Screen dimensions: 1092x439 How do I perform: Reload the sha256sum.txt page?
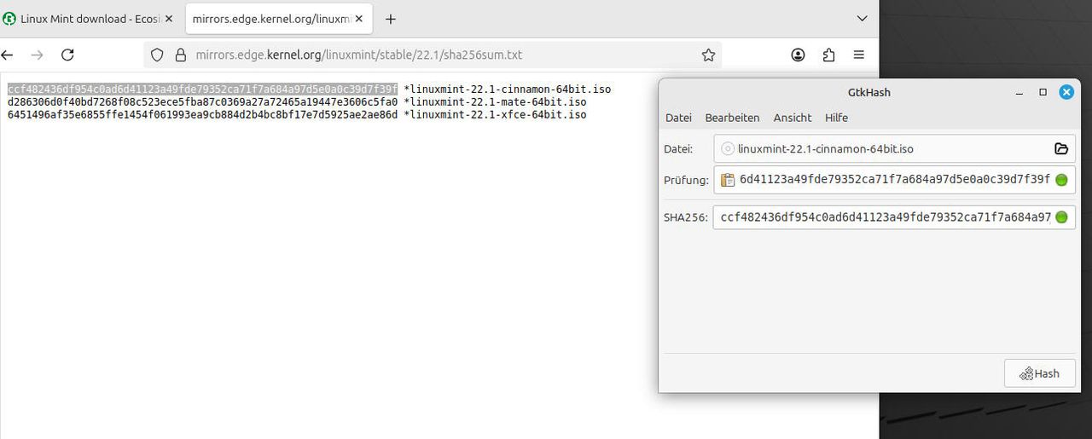[67, 55]
